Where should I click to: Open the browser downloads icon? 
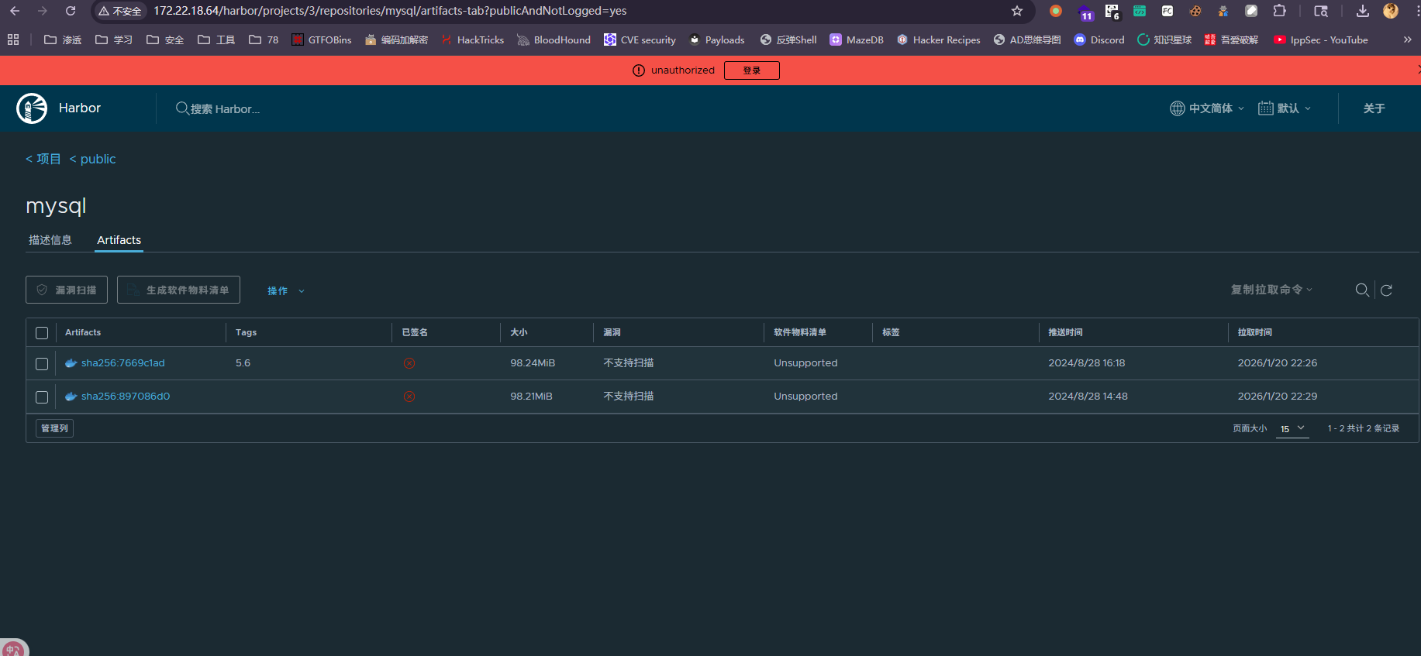click(1362, 11)
